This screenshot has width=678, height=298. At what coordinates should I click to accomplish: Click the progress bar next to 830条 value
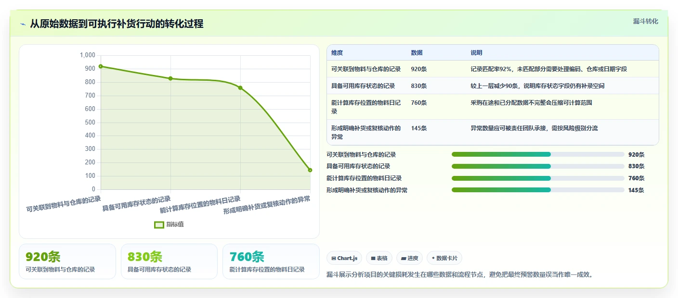pos(538,166)
